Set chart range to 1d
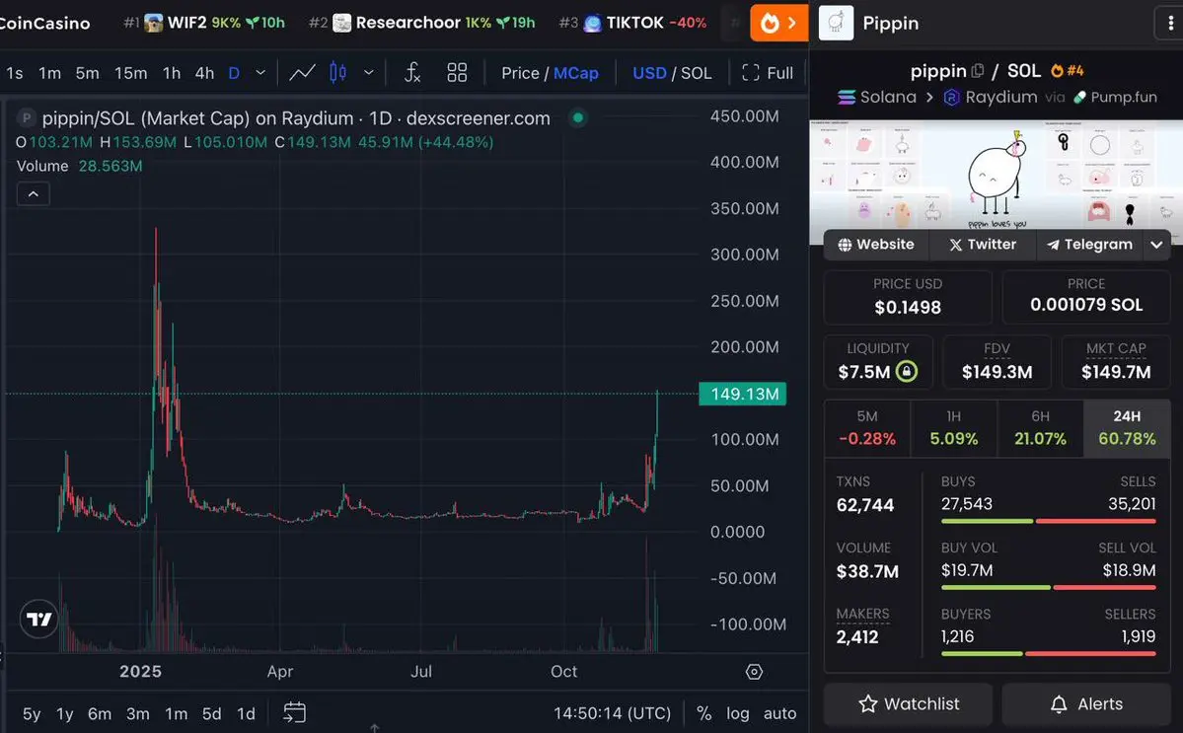Image resolution: width=1183 pixels, height=733 pixels. 246,713
